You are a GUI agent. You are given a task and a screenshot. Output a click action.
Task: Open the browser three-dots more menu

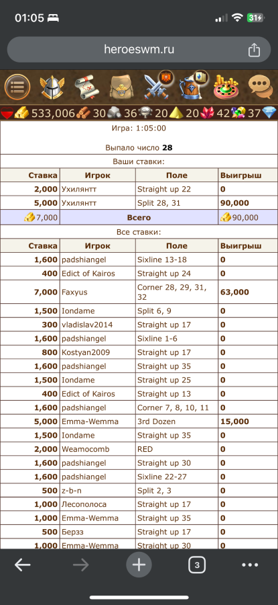tap(250, 565)
